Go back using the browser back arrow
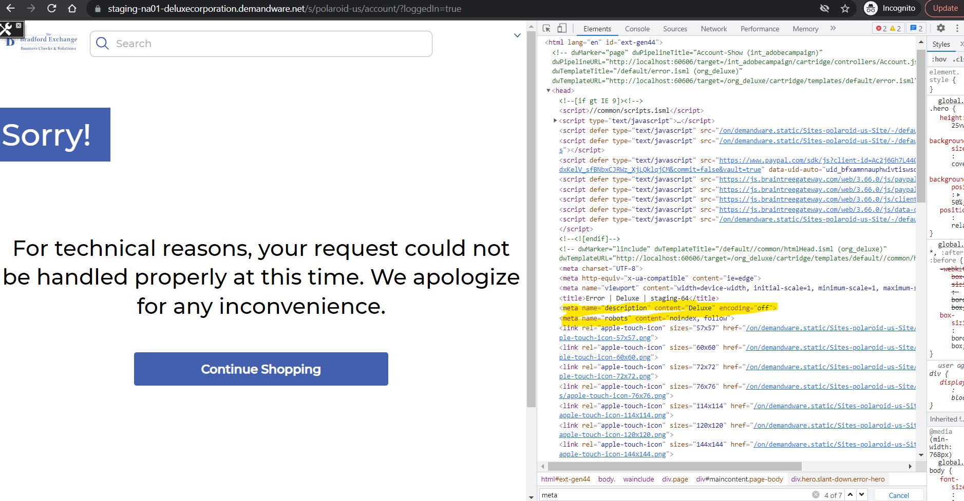The image size is (964, 501). (10, 9)
